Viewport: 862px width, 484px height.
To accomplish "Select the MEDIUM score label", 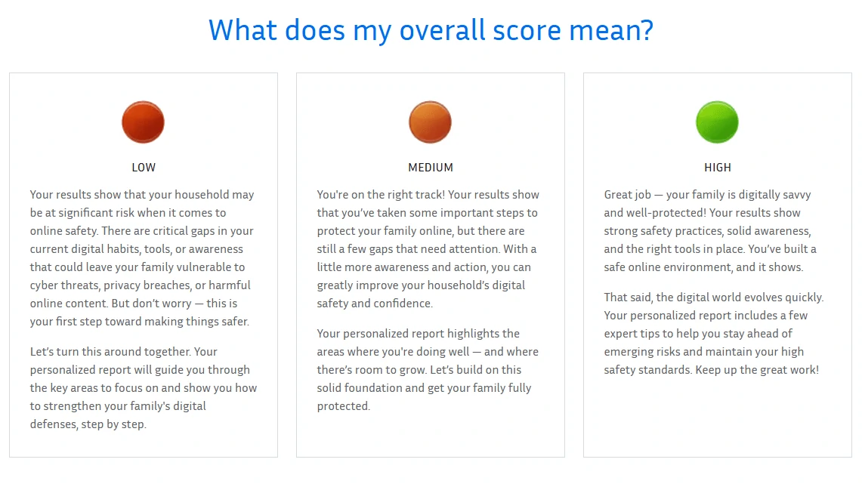I will click(x=431, y=168).
